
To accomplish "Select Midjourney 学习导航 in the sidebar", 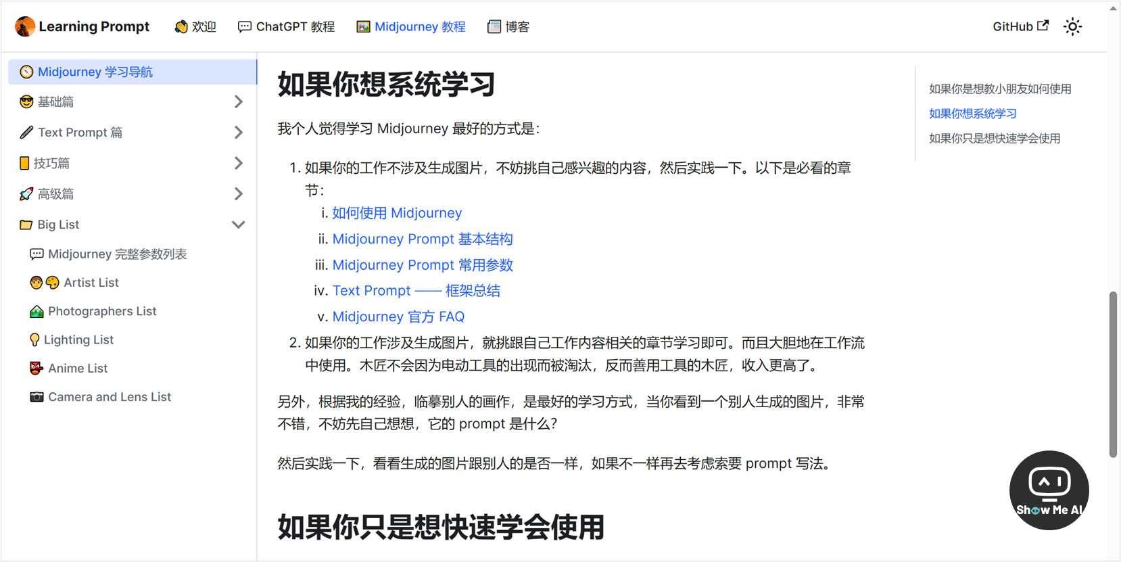I will [132, 72].
